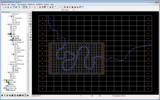Click the highlighted Map module icon
This screenshot has width=160, height=100.
25,95
